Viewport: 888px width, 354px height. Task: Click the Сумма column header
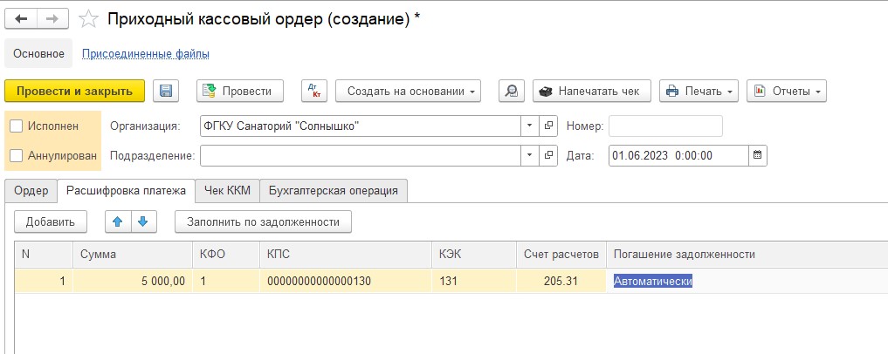tap(133, 255)
